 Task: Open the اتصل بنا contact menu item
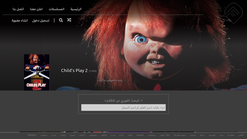coord(18,9)
